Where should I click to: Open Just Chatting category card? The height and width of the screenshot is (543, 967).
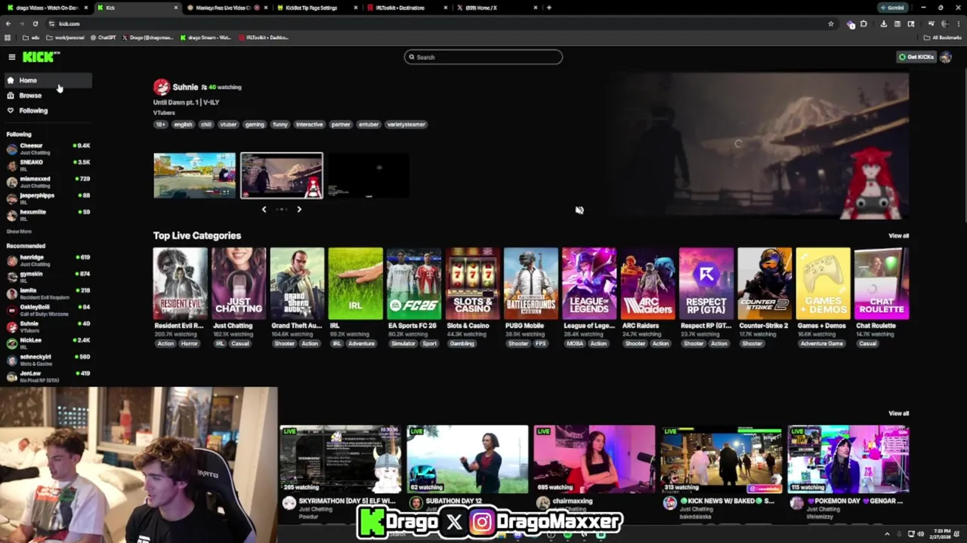pyautogui.click(x=239, y=284)
